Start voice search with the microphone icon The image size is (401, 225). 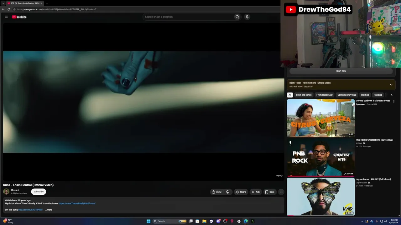tap(247, 17)
